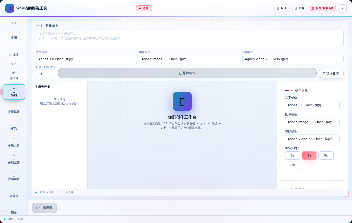Click the 开始创作 button
Image resolution: width=352 pixels, height=223 pixels.
[187, 73]
